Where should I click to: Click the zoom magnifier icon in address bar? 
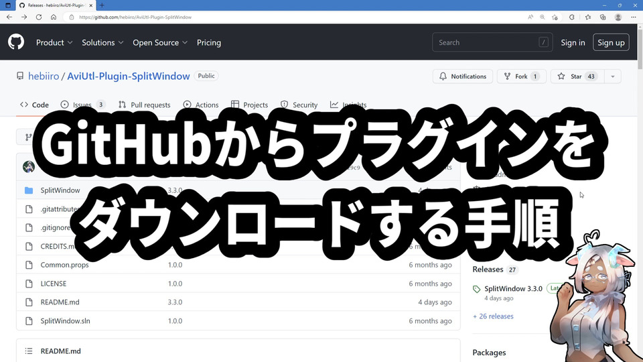click(x=543, y=17)
